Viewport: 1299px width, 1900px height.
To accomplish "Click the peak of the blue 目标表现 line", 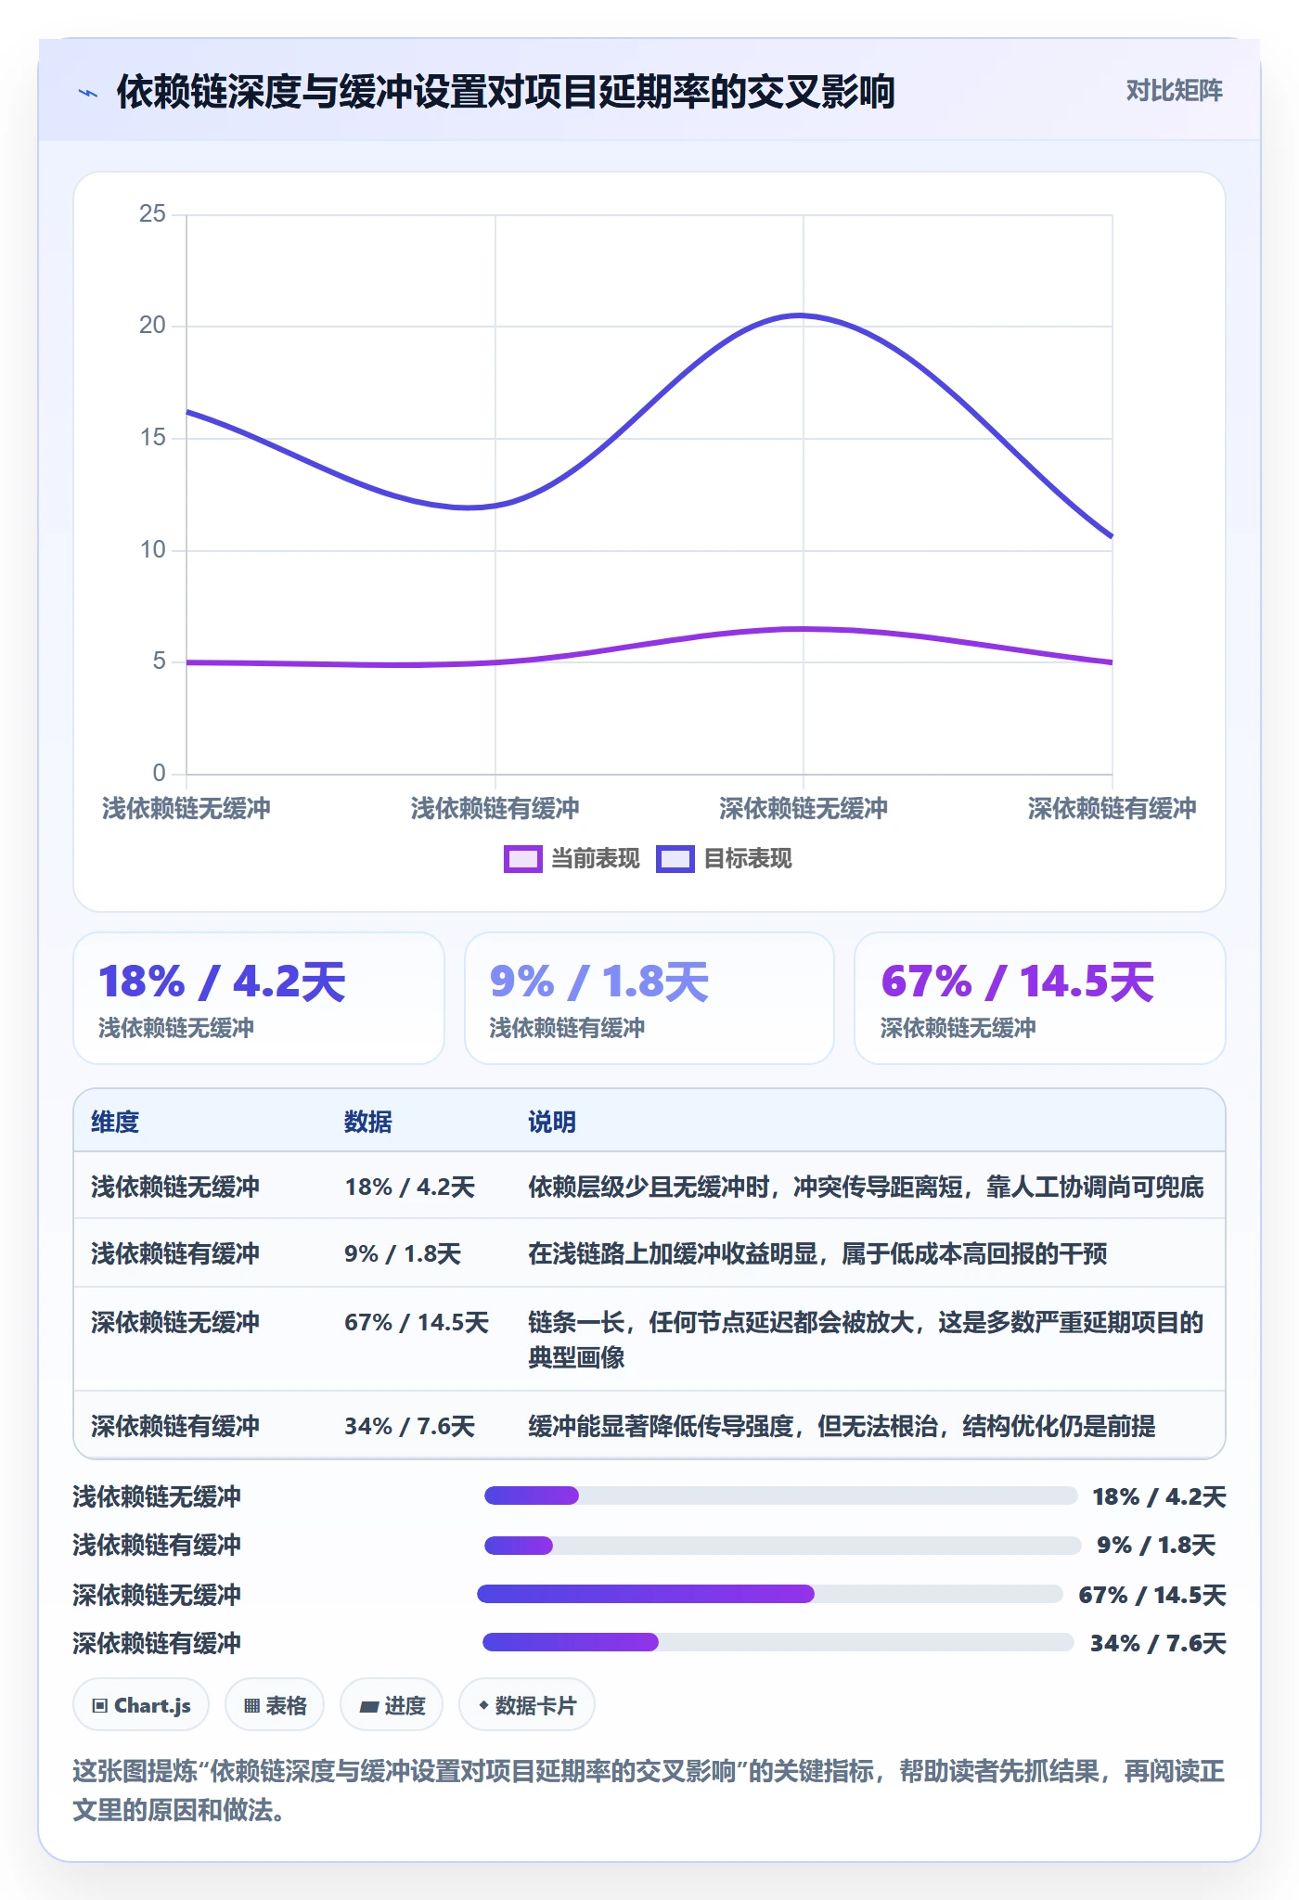I will (x=800, y=315).
